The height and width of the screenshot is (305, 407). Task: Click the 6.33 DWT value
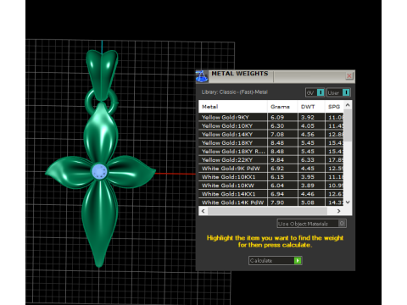308,160
